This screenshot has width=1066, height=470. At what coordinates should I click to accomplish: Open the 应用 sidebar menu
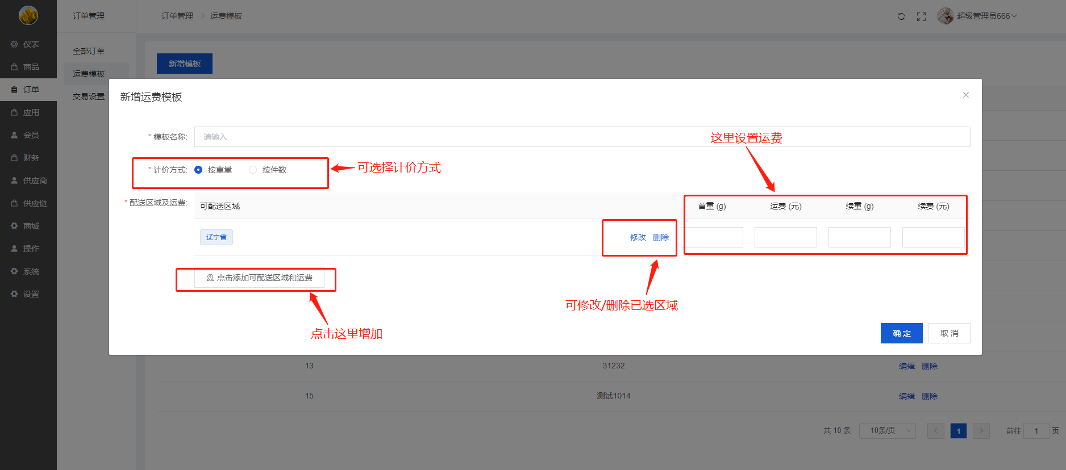[28, 112]
